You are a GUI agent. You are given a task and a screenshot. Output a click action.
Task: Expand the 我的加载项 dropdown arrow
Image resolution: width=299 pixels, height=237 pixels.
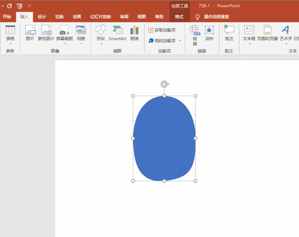pyautogui.click(x=179, y=41)
